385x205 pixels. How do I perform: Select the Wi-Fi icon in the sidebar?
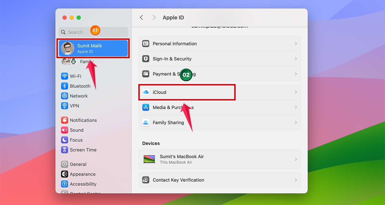coord(64,76)
